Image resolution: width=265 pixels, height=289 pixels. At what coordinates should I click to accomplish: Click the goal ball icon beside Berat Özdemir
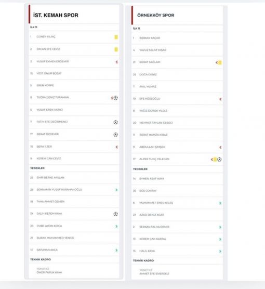[115, 135]
